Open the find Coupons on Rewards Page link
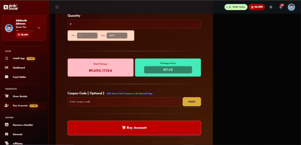 click(130, 94)
